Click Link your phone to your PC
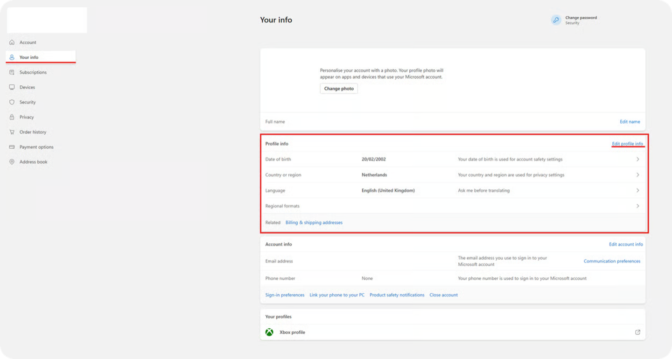Viewport: 672px width, 359px height. pos(337,295)
